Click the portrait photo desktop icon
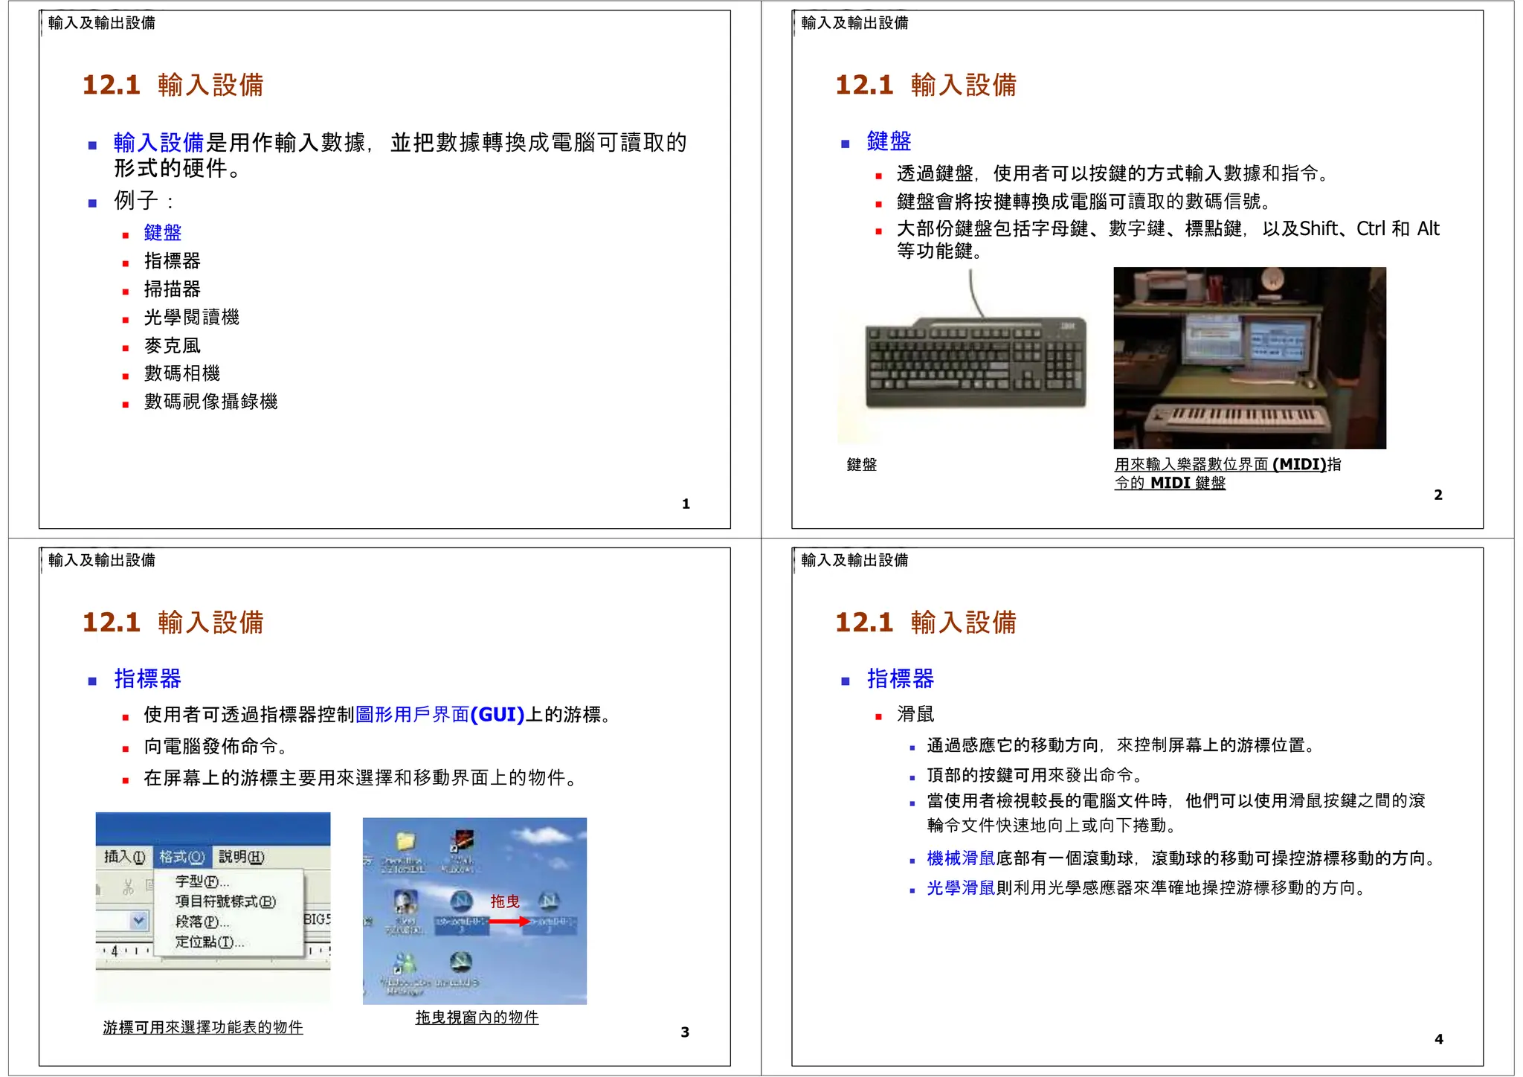 405,901
